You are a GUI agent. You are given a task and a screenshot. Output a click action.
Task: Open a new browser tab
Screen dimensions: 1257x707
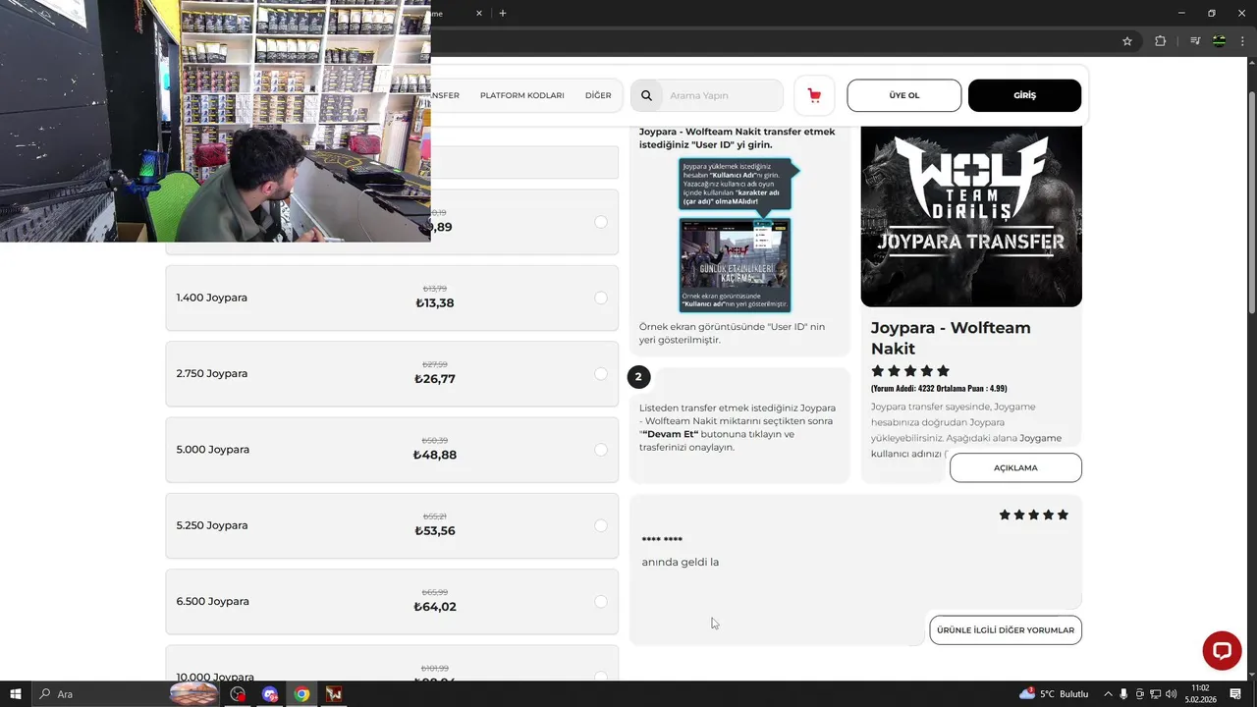tap(503, 13)
